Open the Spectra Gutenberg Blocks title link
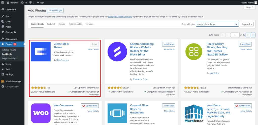The width and height of the screenshot is (258, 125). (142, 49)
